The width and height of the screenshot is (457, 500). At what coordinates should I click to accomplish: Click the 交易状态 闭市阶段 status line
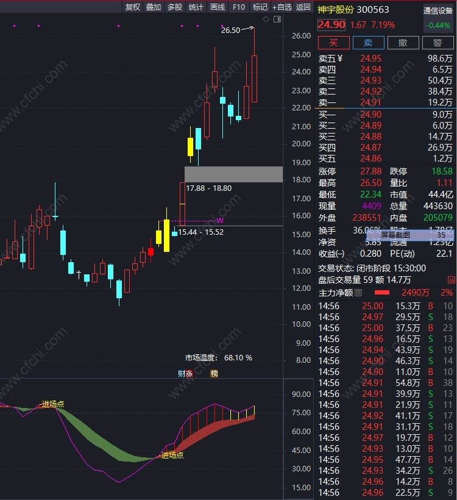pyautogui.click(x=372, y=268)
